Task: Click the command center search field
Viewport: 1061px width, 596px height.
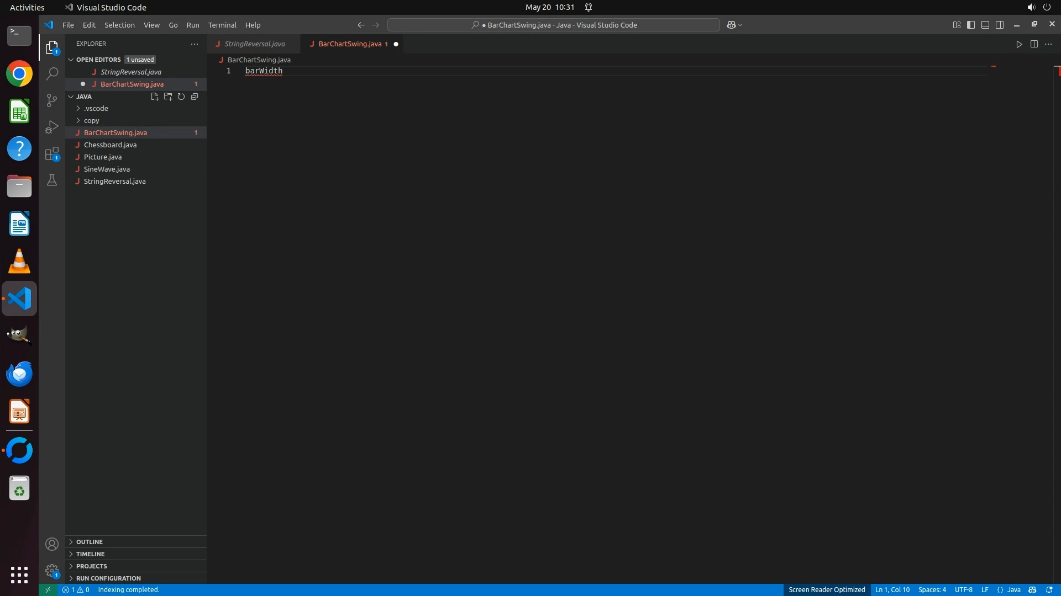Action: click(x=554, y=25)
